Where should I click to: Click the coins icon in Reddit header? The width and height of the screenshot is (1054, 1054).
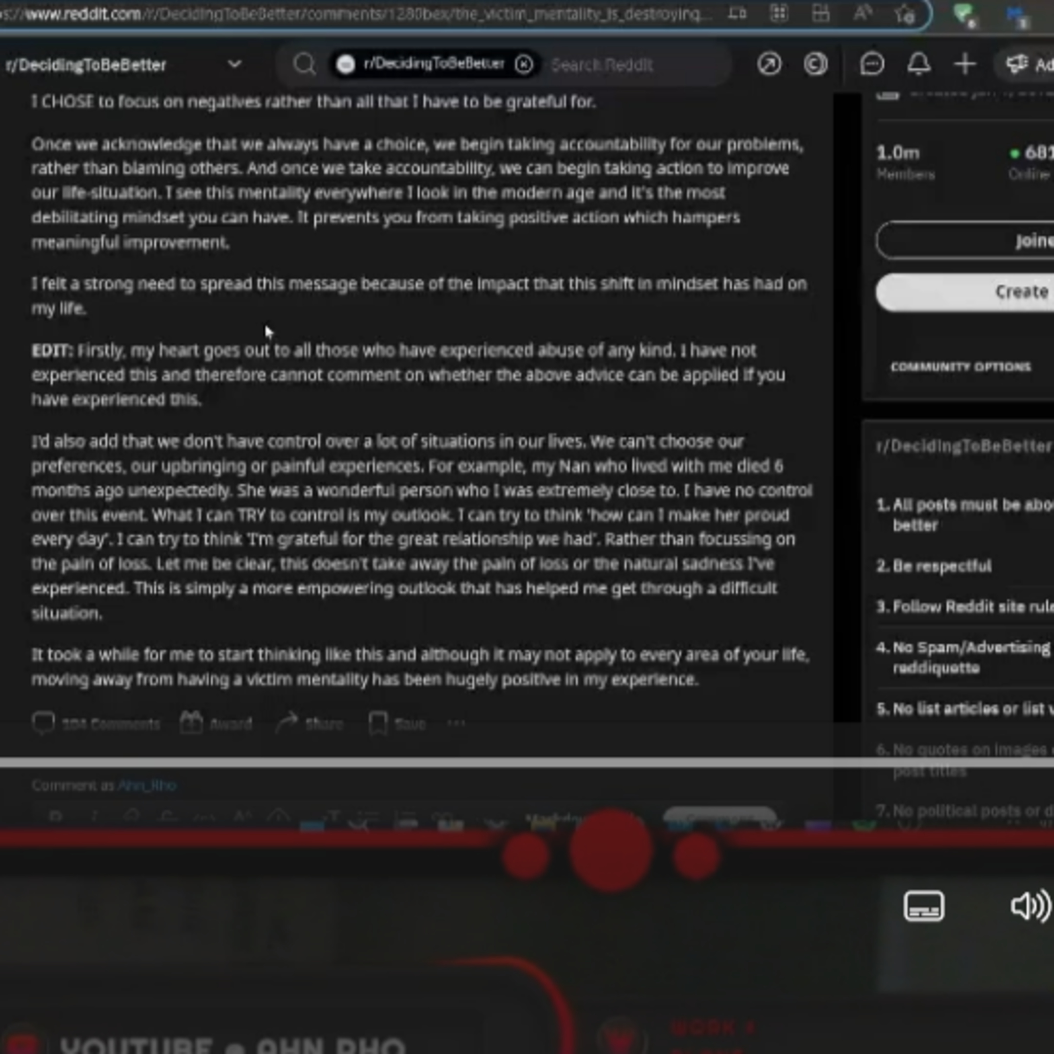coord(815,64)
